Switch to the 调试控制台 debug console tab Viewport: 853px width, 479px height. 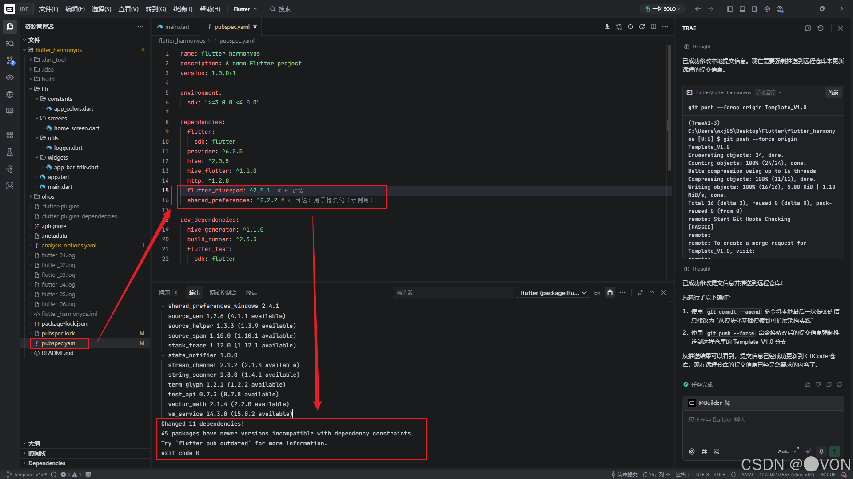(223, 292)
